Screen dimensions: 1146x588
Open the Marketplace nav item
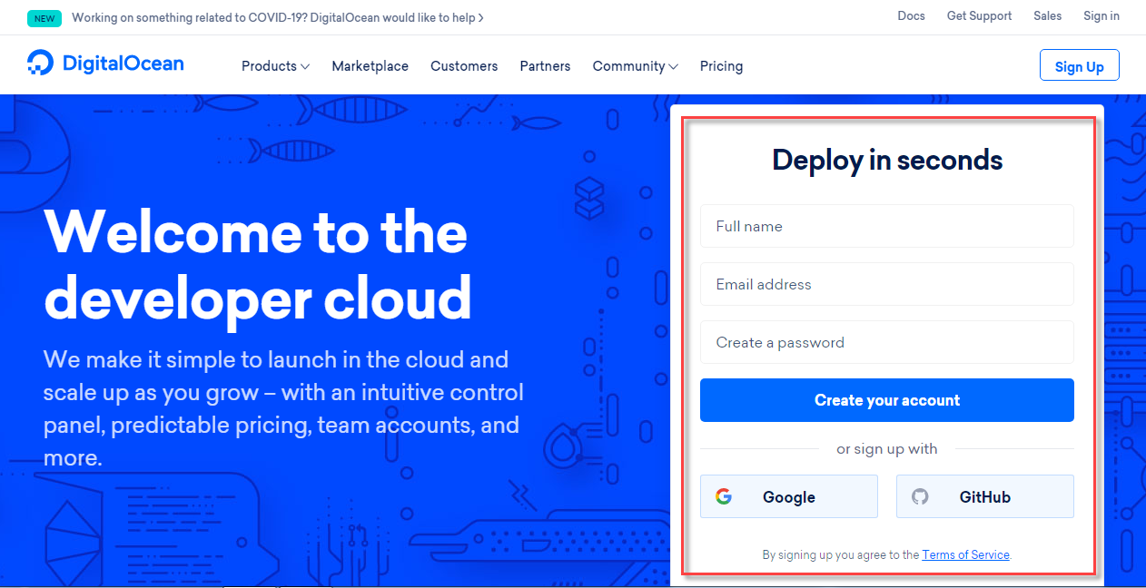point(370,66)
